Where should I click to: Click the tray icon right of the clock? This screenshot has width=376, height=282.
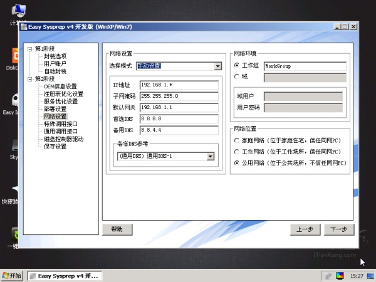370,276
